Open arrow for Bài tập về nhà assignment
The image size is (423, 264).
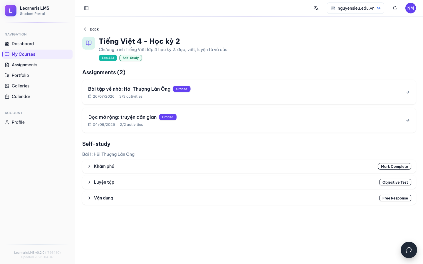408,92
